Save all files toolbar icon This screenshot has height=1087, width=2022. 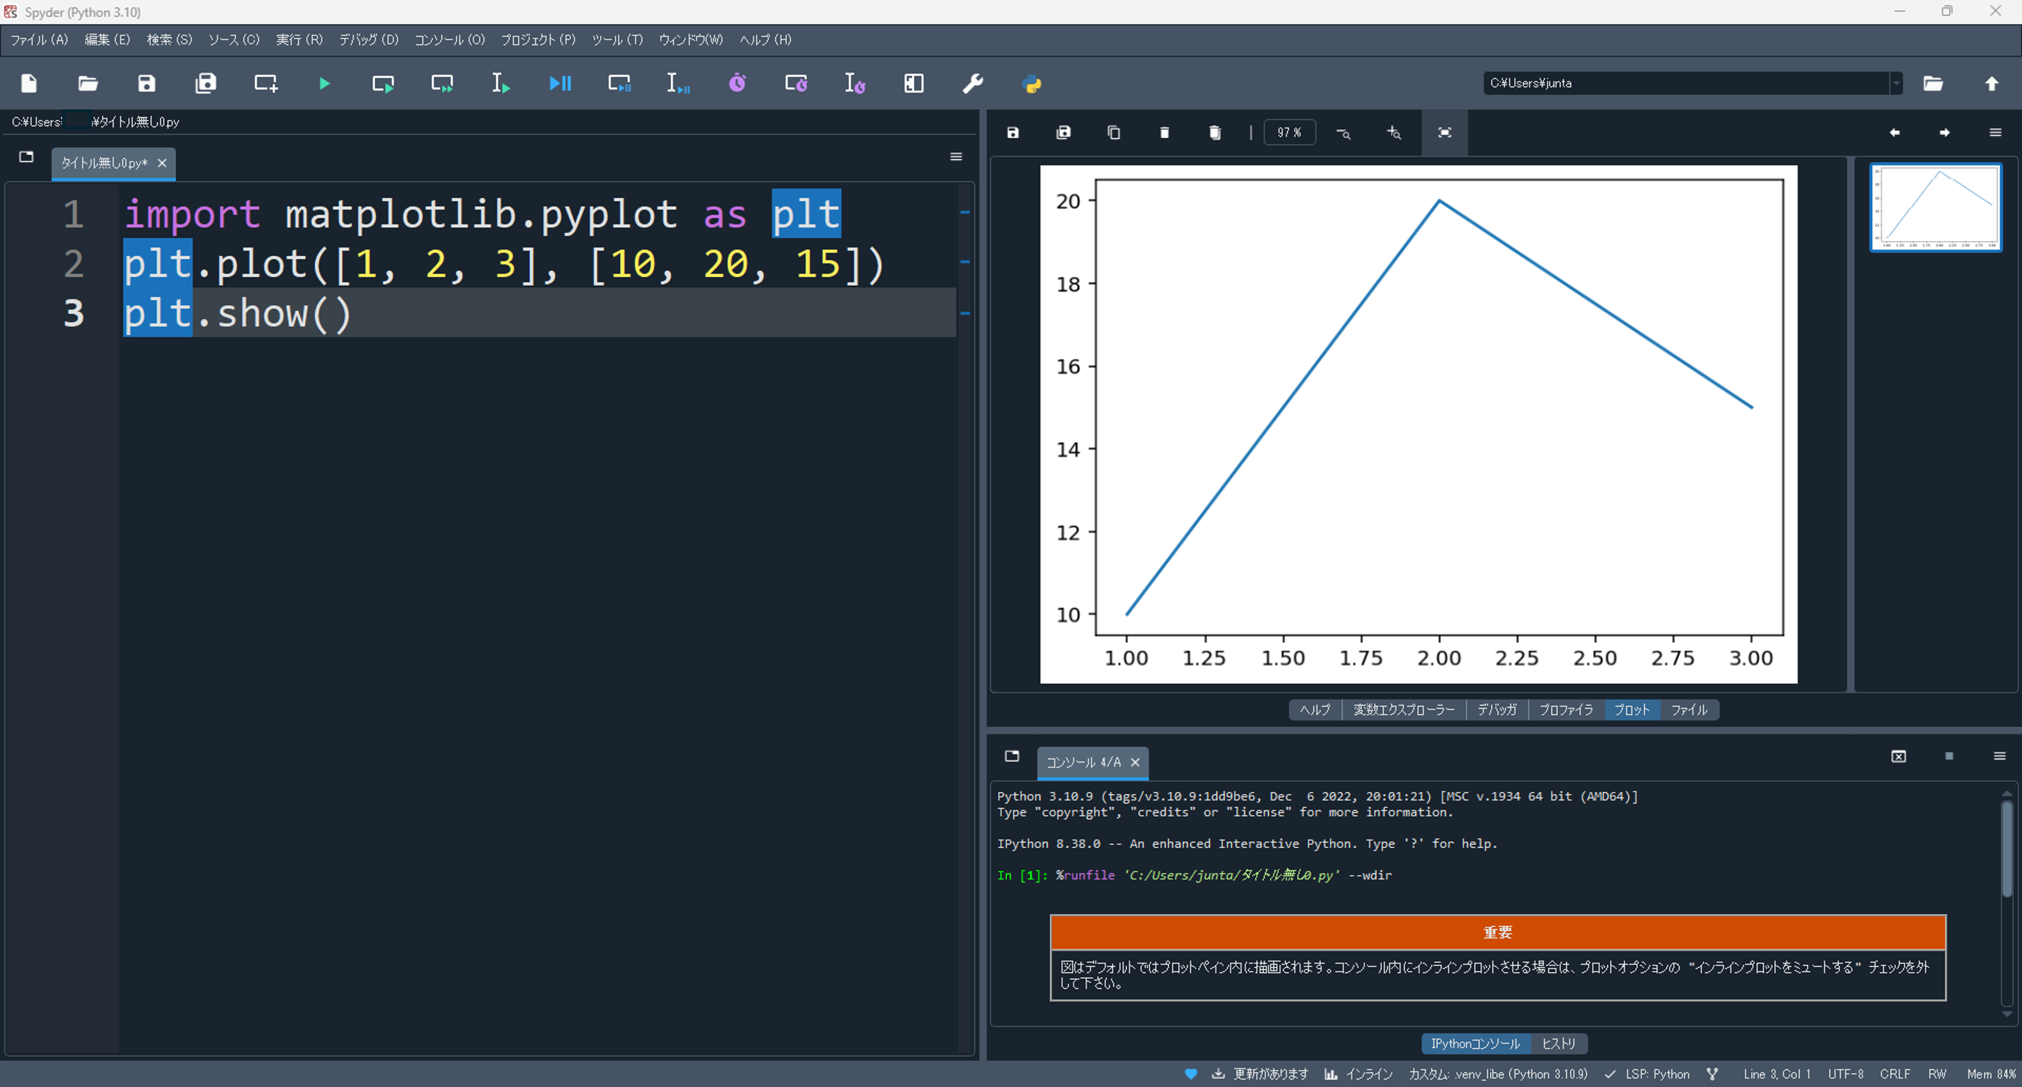pos(206,83)
